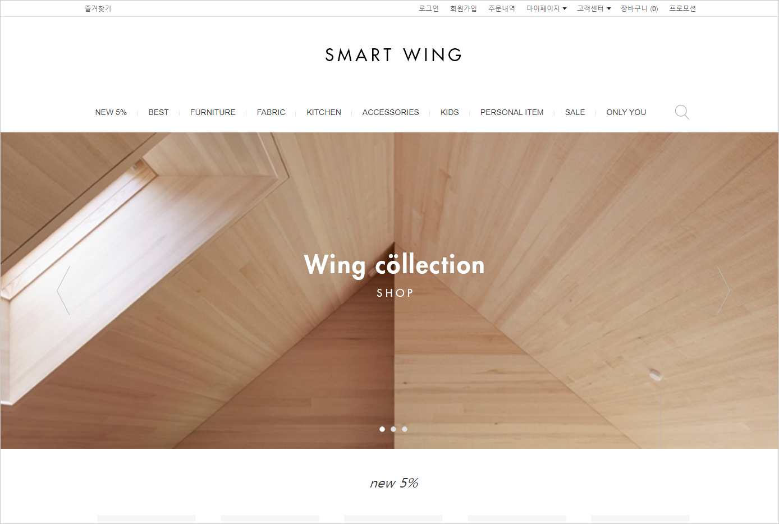This screenshot has height=524, width=779.
Task: Open the NEW 5% menu
Action: click(x=111, y=112)
